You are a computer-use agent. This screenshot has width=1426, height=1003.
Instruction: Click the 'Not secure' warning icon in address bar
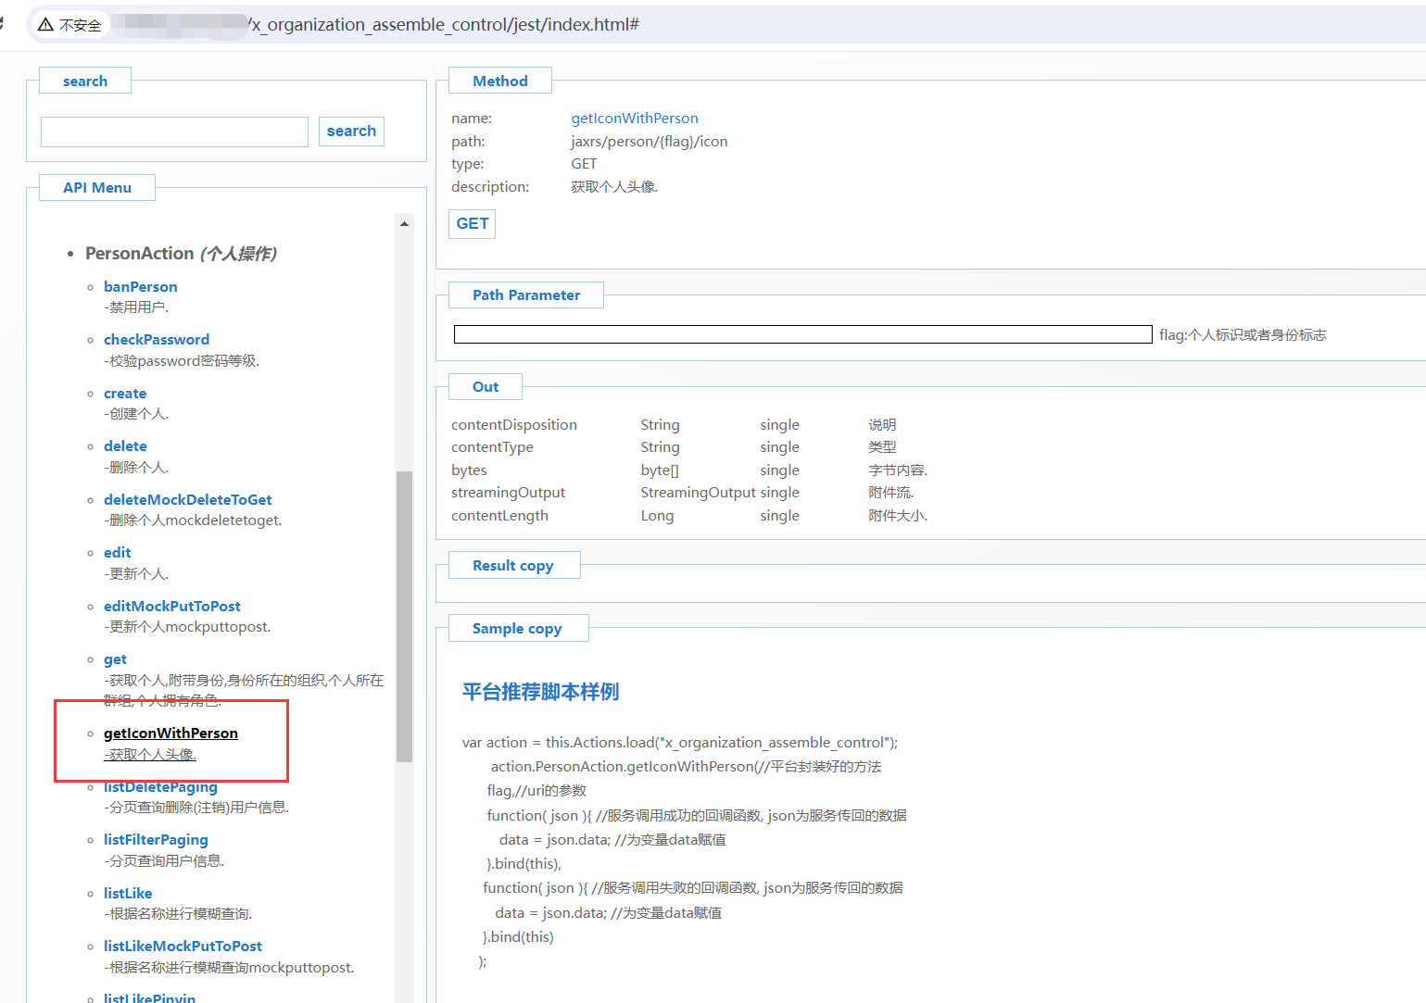pos(46,25)
